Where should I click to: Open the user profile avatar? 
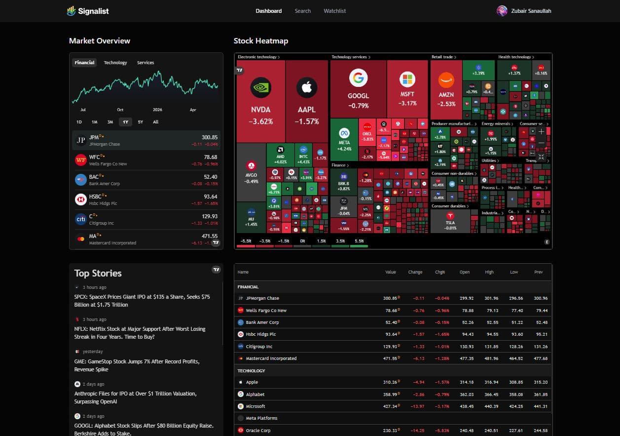[502, 11]
